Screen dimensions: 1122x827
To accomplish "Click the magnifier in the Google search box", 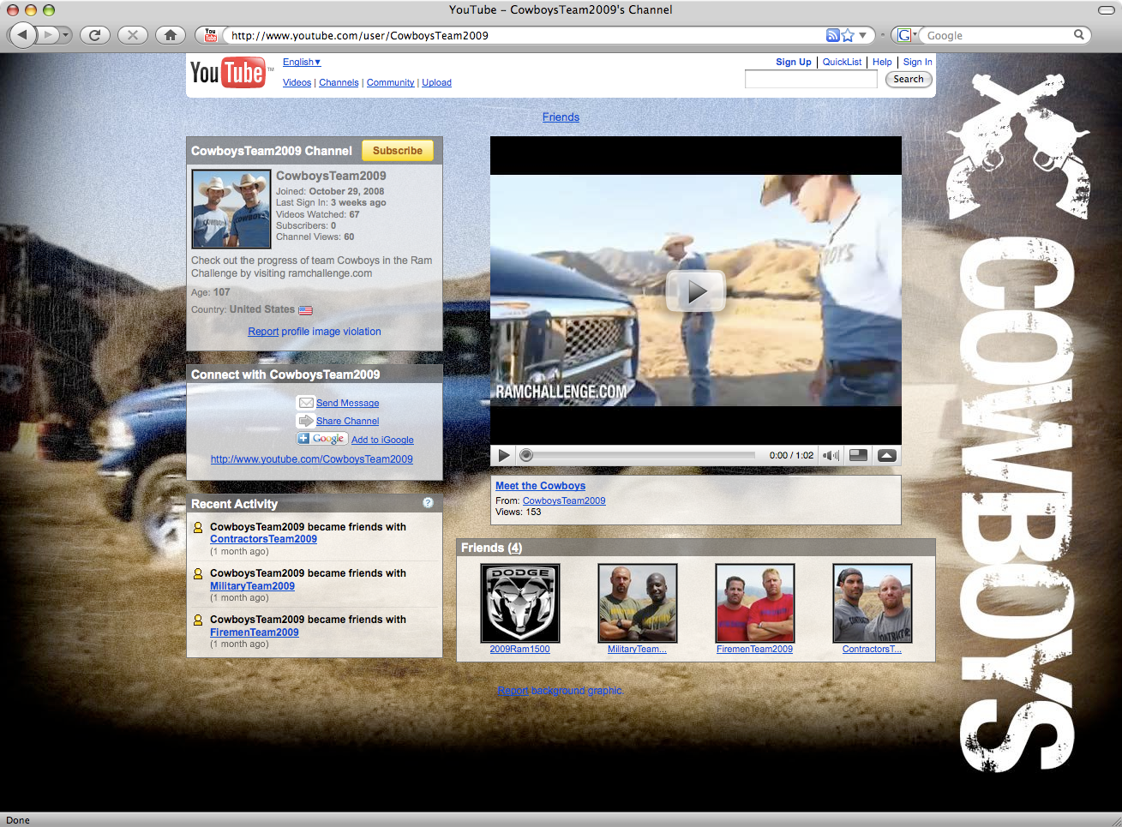I will (1079, 35).
